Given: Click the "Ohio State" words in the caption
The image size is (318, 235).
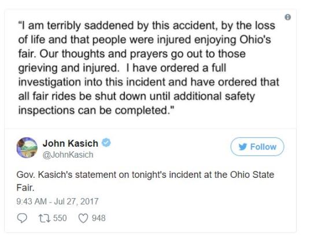Looking at the screenshot, I should tap(252, 174).
